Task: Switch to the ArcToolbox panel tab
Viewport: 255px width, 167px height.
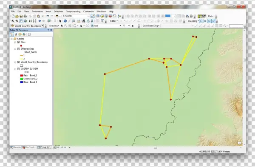Action: [x=29, y=147]
